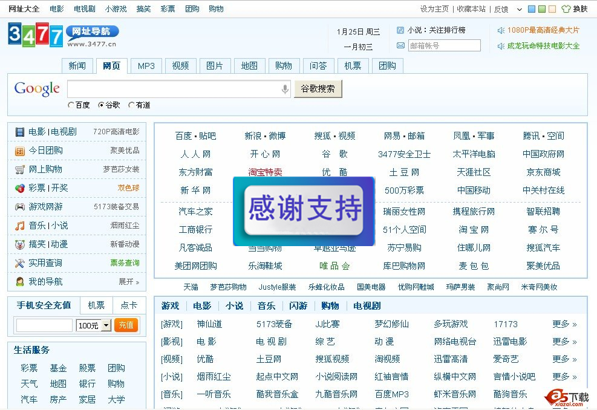Screen dimensions: 597x410
Task: Select the 谷歌 search engine radio button
Action: (x=101, y=105)
